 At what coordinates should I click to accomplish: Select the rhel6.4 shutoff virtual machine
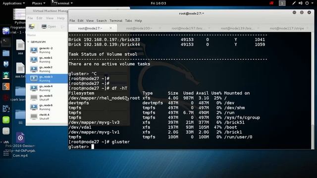tap(47, 117)
